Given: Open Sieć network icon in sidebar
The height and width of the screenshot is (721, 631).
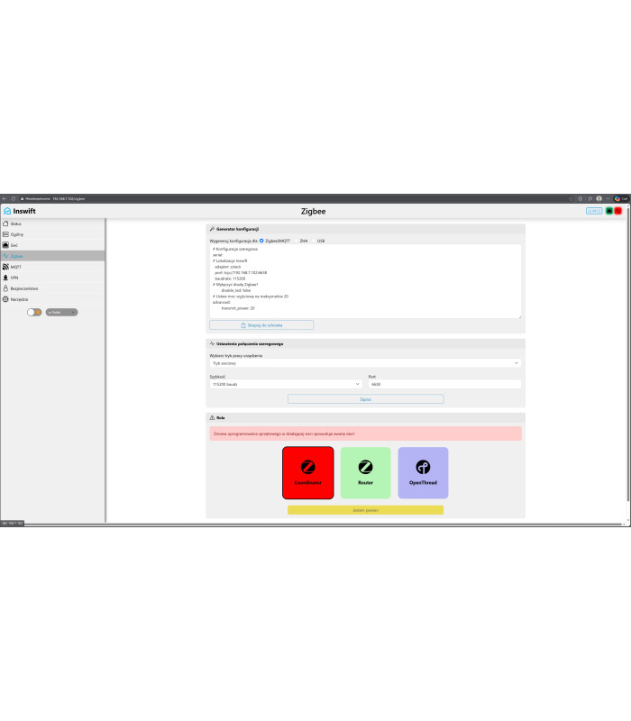Looking at the screenshot, I should click(5, 244).
